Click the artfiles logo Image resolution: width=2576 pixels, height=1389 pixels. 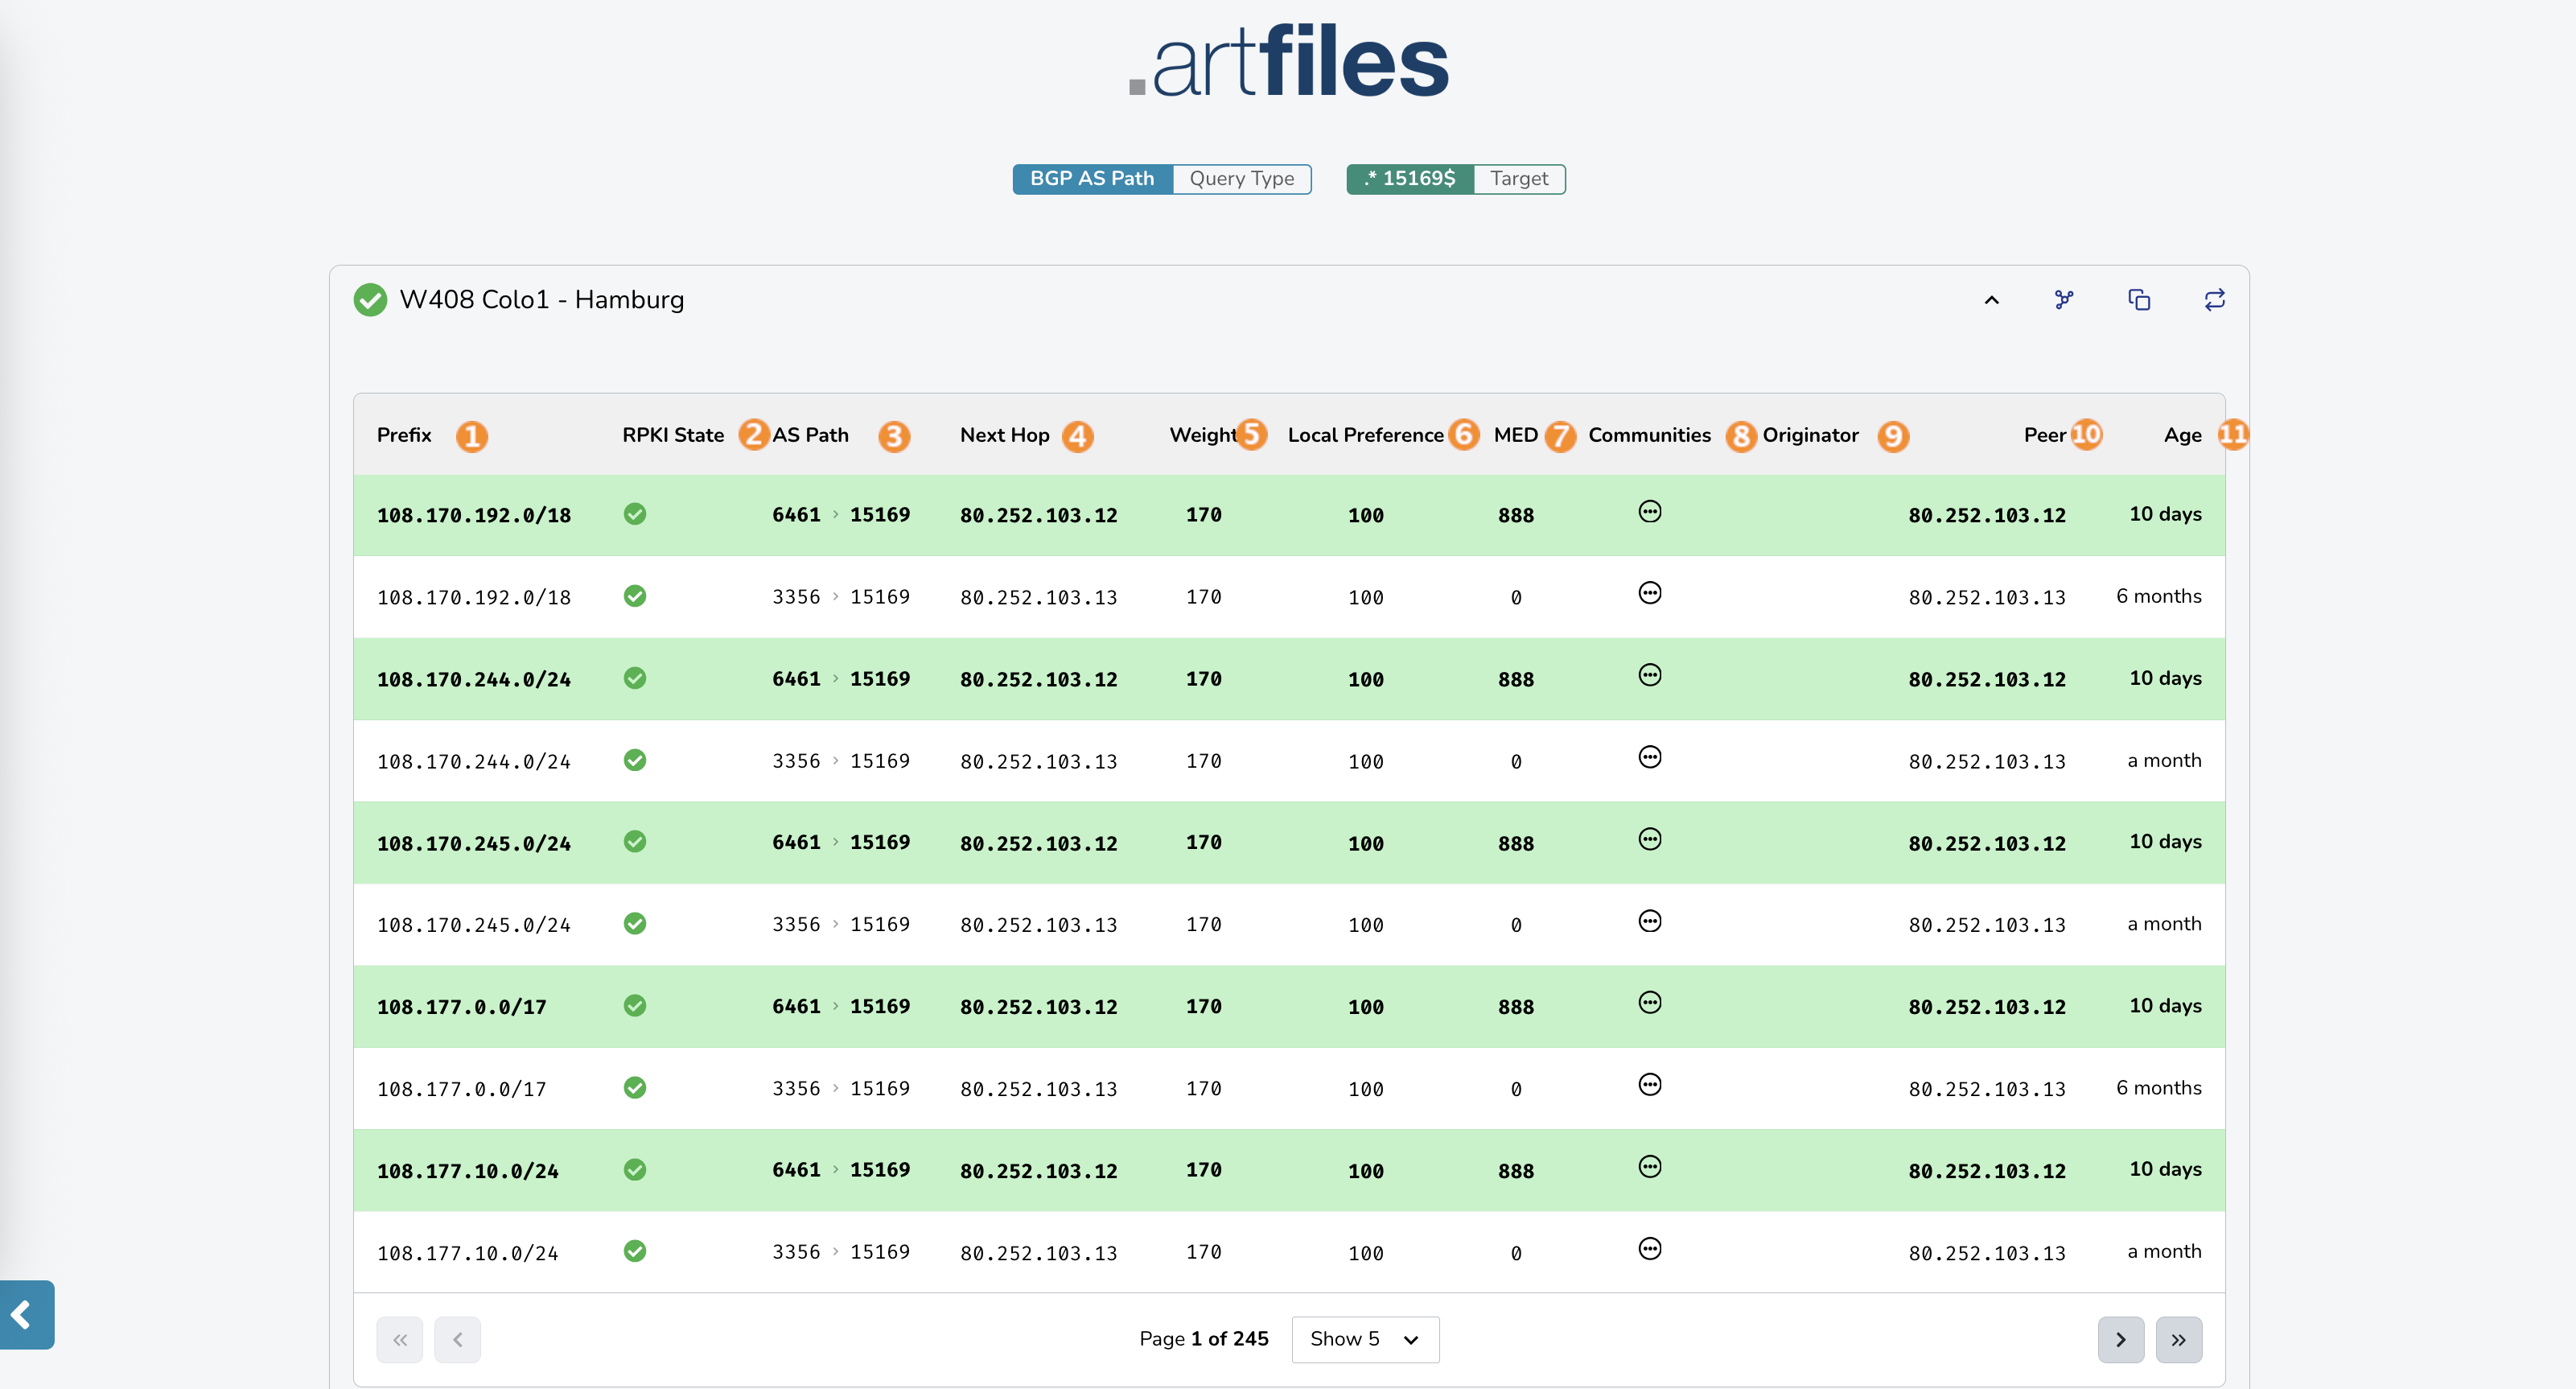point(1288,62)
